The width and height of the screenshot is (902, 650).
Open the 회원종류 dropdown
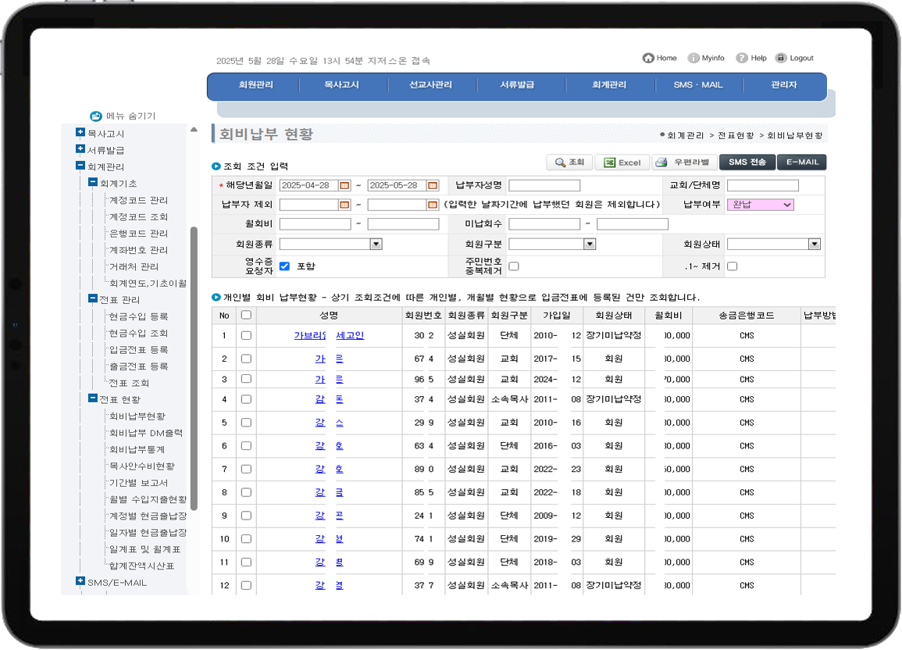click(330, 245)
